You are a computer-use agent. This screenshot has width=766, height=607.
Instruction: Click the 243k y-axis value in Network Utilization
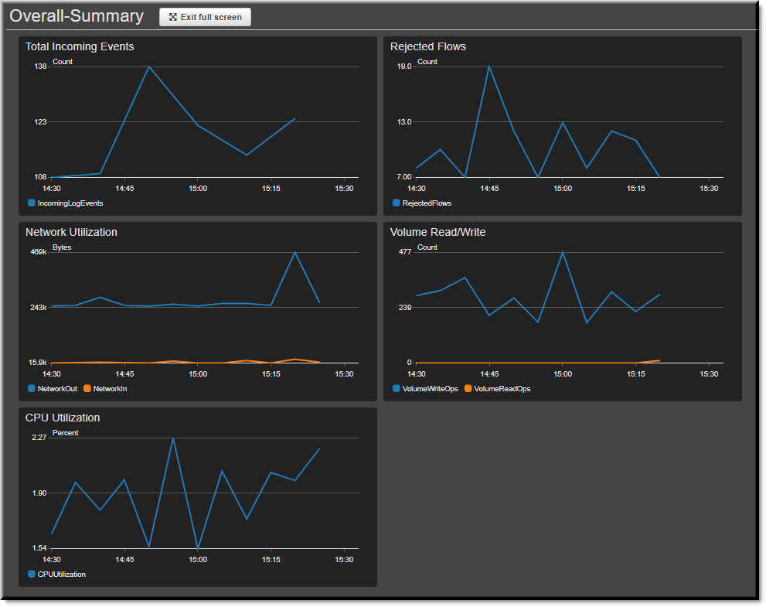pyautogui.click(x=39, y=308)
